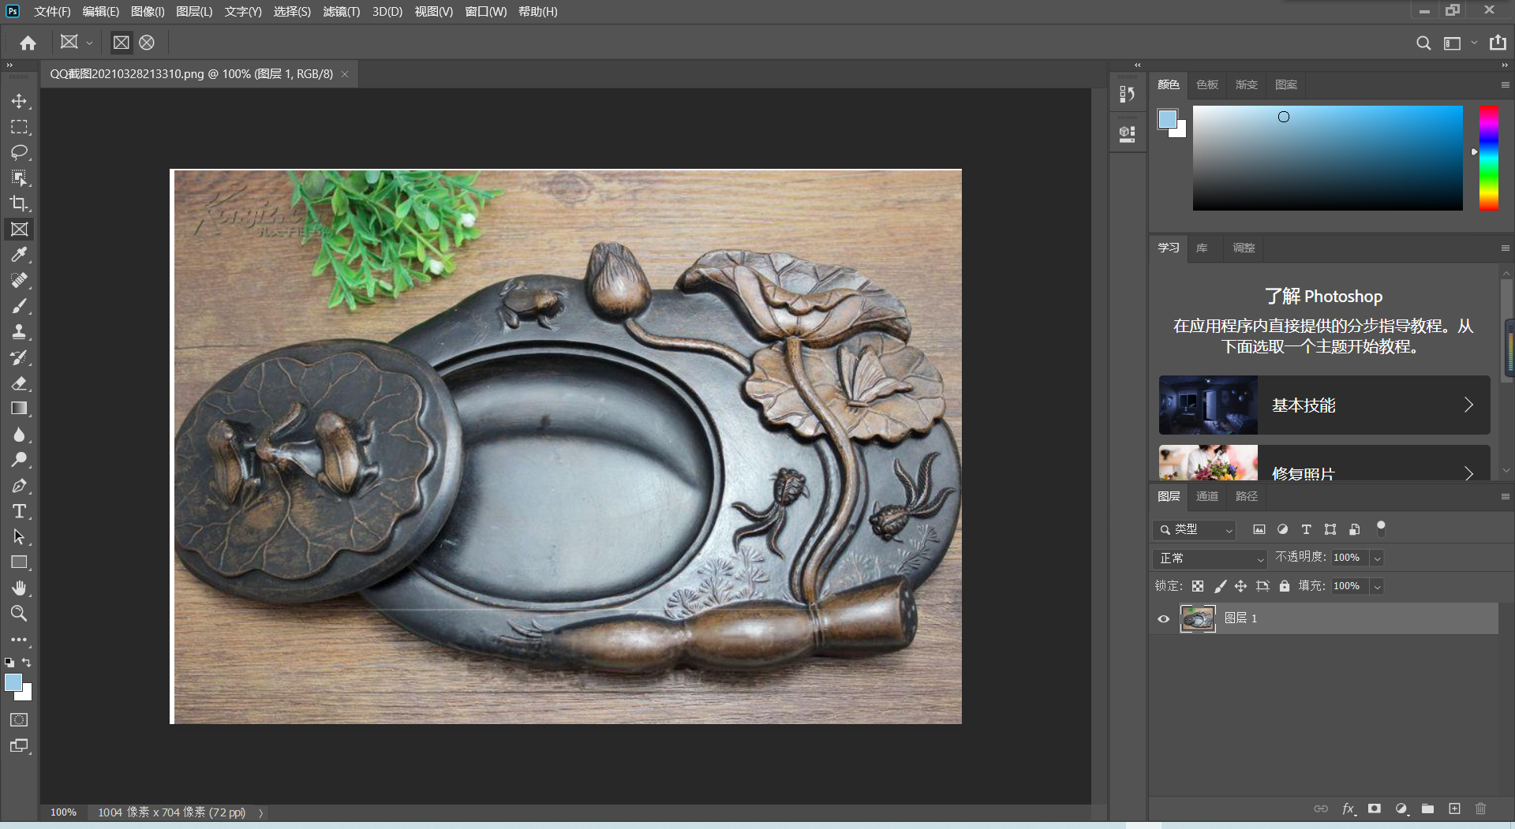1515x829 pixels.
Task: Open the 图像(I) menu
Action: pos(148,12)
